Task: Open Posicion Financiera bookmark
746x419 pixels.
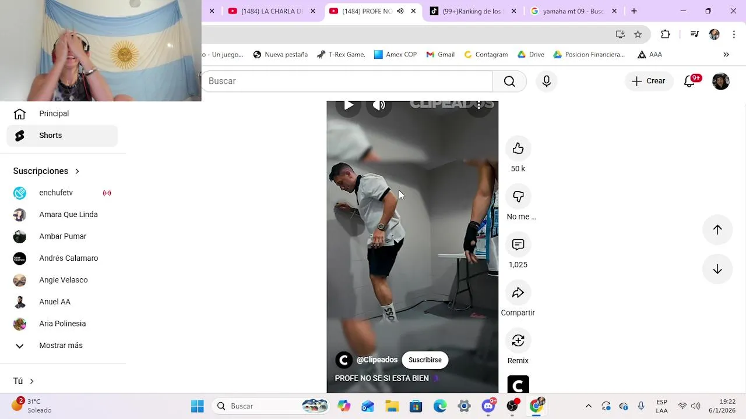Action: (x=589, y=55)
